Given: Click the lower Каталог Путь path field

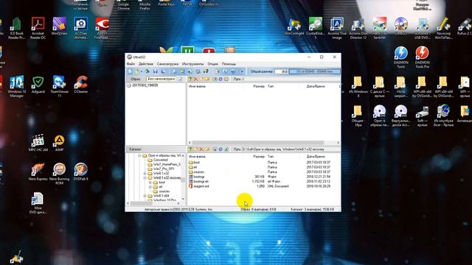Looking at the screenshot, I should 291,149.
